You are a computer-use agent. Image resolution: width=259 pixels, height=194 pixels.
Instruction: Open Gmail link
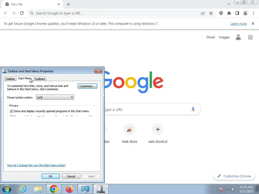click(210, 37)
